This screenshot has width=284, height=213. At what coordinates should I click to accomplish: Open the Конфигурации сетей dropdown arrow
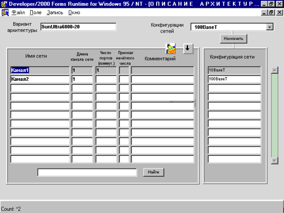pyautogui.click(x=269, y=27)
